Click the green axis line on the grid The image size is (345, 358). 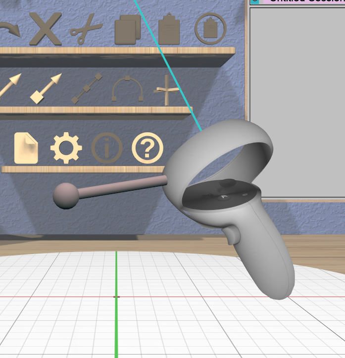click(x=116, y=322)
